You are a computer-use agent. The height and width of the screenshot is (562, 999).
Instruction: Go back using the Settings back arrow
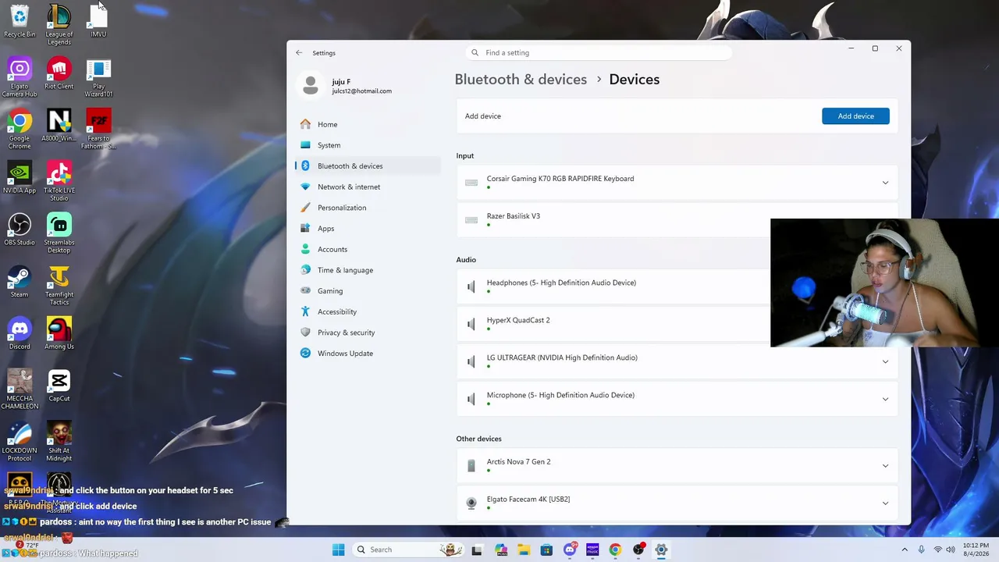point(299,53)
